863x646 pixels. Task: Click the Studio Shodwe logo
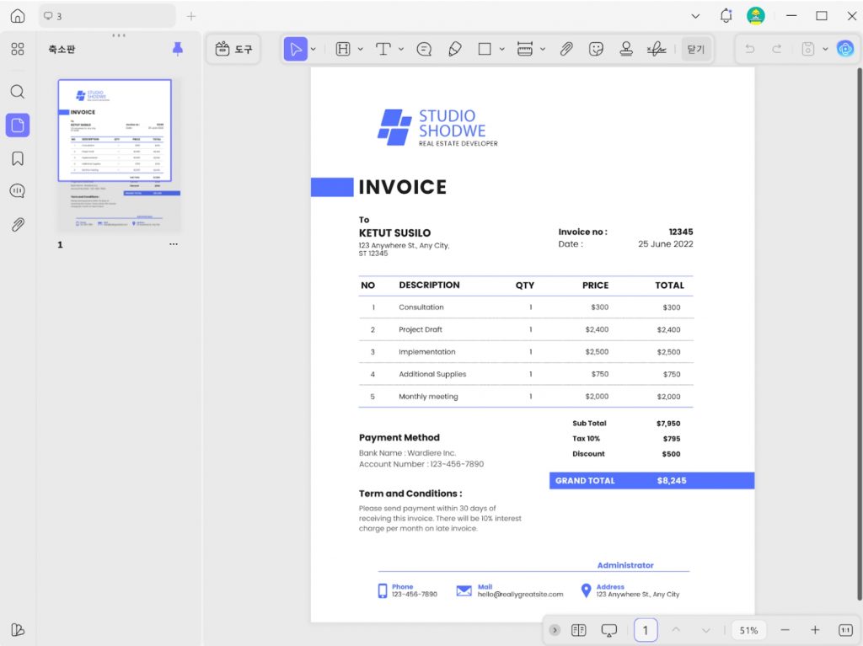pyautogui.click(x=437, y=128)
